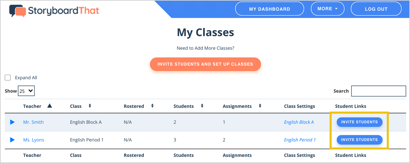410x163 pixels.
Task: Go to My Dashboard
Action: click(x=270, y=9)
